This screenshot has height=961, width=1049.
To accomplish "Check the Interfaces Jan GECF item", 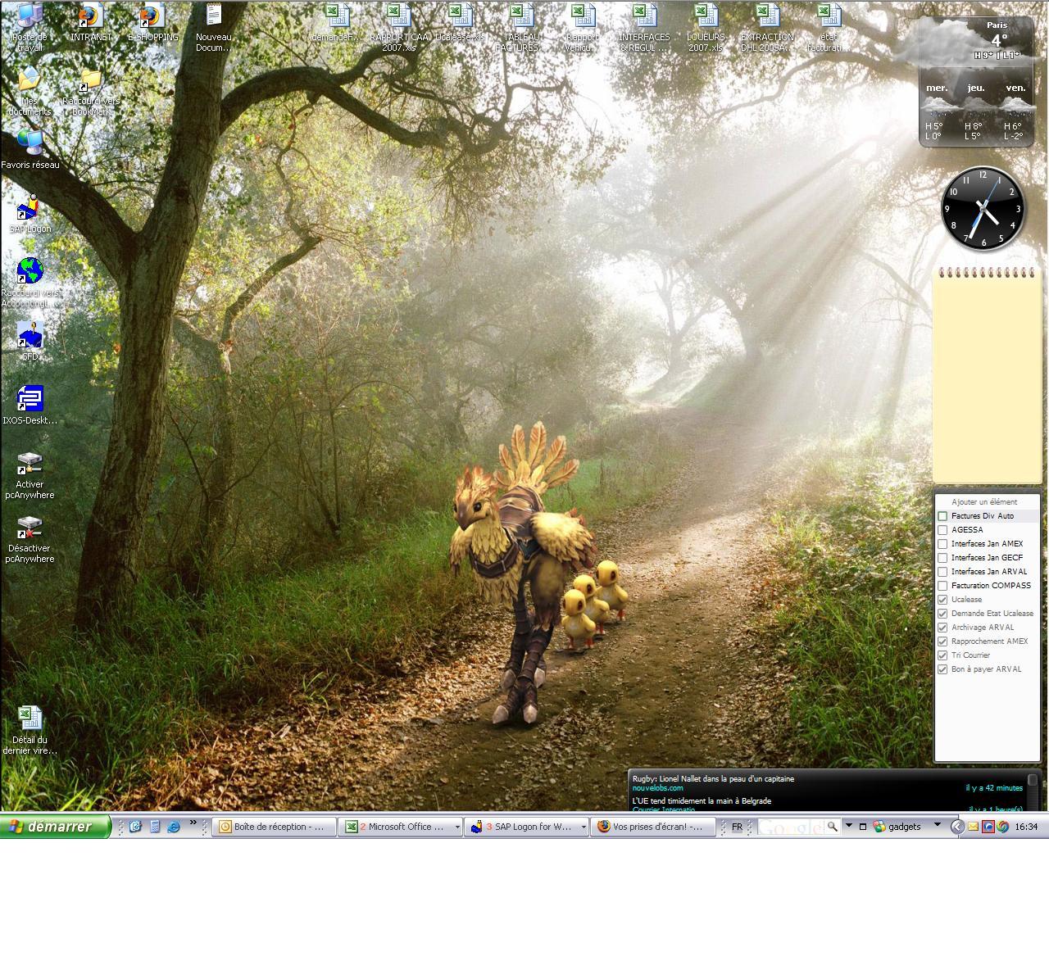I will [x=942, y=558].
